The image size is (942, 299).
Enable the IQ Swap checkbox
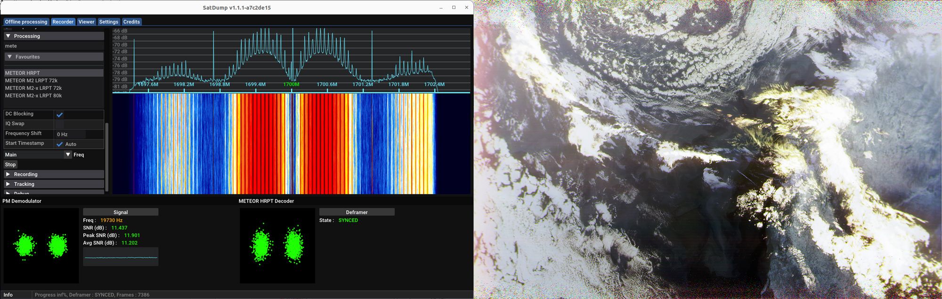click(59, 124)
